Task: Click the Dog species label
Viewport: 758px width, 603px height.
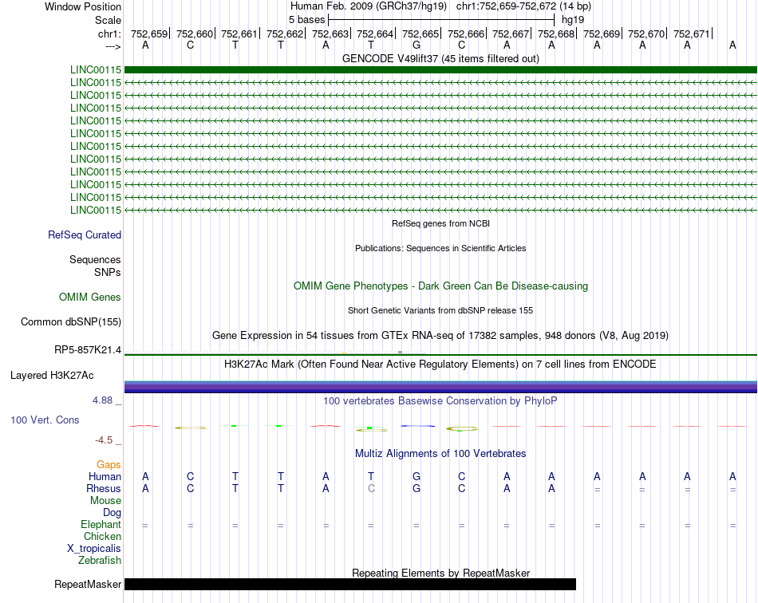Action: (112, 513)
